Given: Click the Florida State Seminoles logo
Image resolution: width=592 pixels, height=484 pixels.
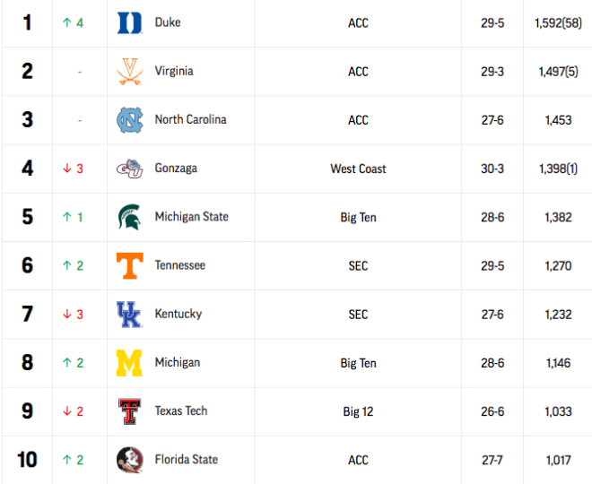Looking at the screenshot, I should pos(129,460).
